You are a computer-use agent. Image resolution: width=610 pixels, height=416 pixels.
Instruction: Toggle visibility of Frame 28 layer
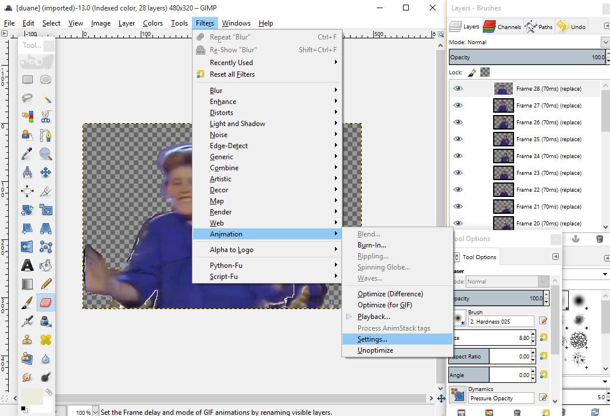click(458, 89)
